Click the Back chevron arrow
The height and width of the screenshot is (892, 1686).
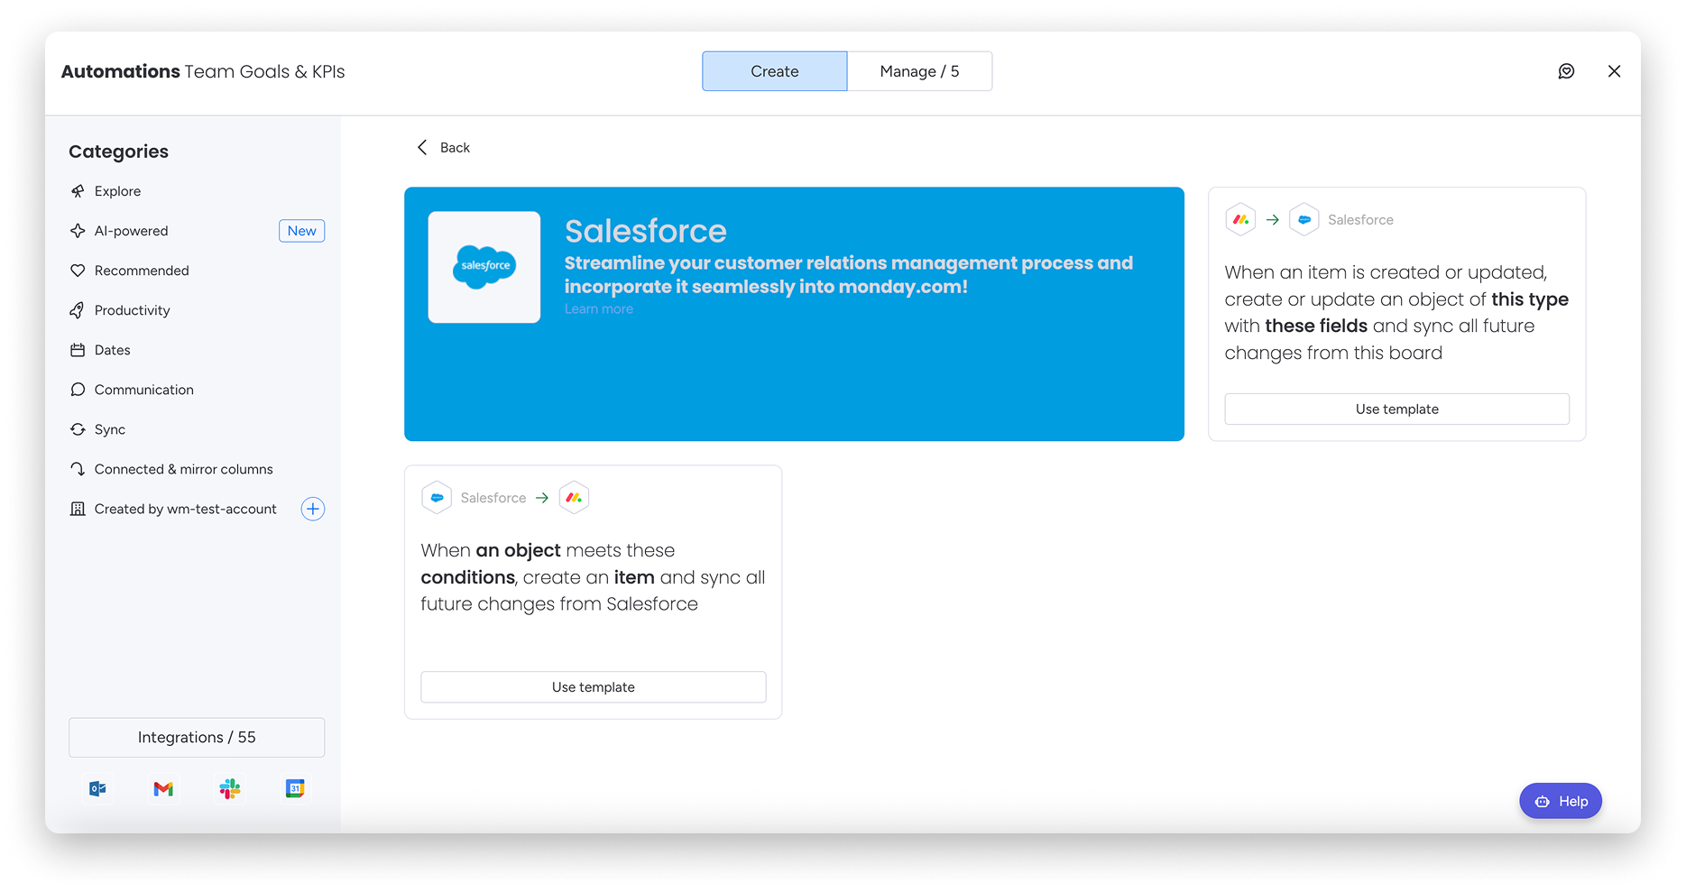(421, 147)
